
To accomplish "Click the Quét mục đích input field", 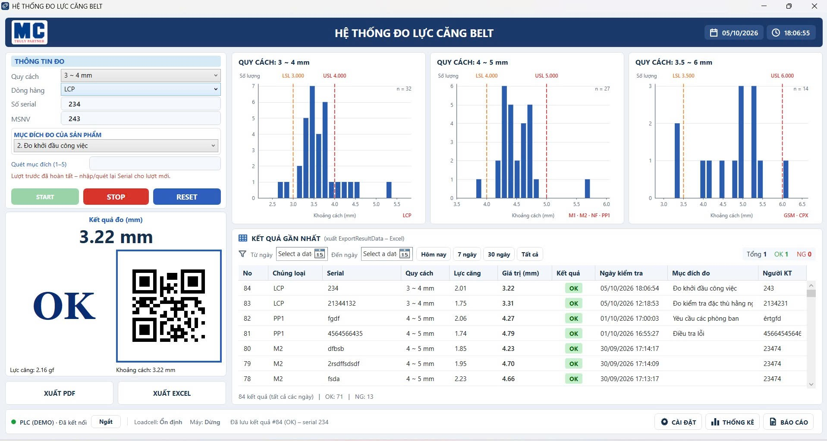I will (x=155, y=164).
